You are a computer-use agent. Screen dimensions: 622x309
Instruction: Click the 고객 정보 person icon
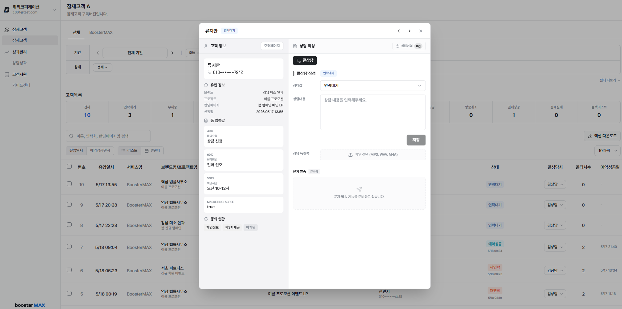click(206, 46)
